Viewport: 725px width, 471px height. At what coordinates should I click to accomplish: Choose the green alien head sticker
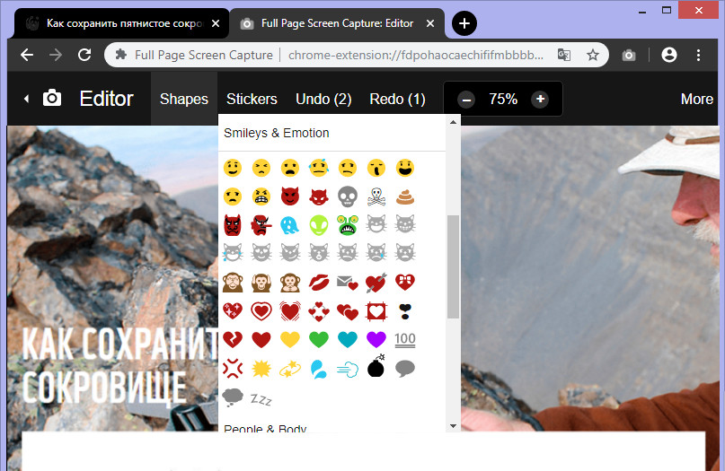[x=319, y=225]
